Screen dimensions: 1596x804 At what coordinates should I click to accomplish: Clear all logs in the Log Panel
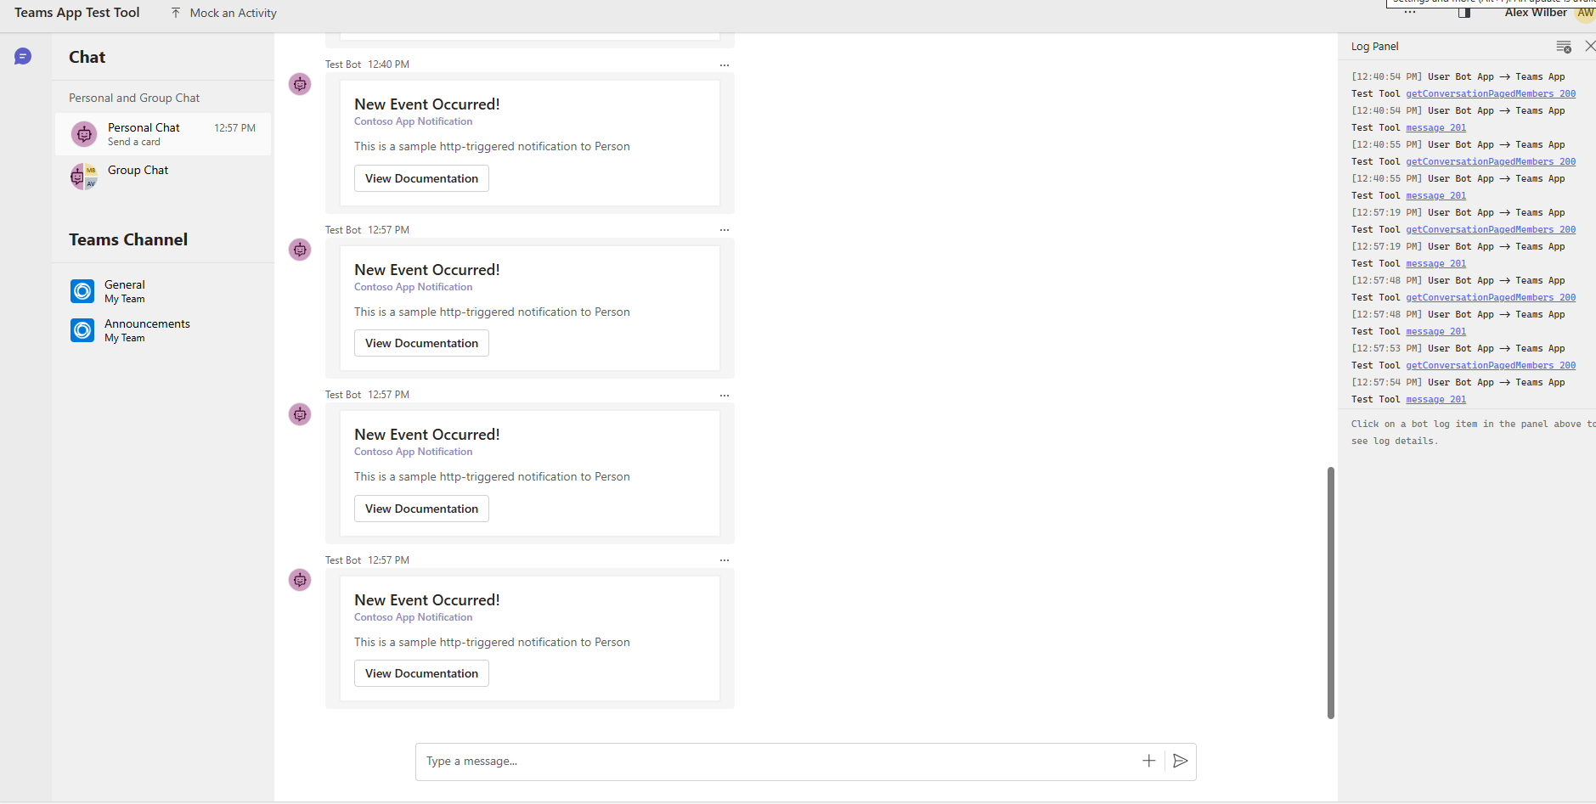[1564, 47]
